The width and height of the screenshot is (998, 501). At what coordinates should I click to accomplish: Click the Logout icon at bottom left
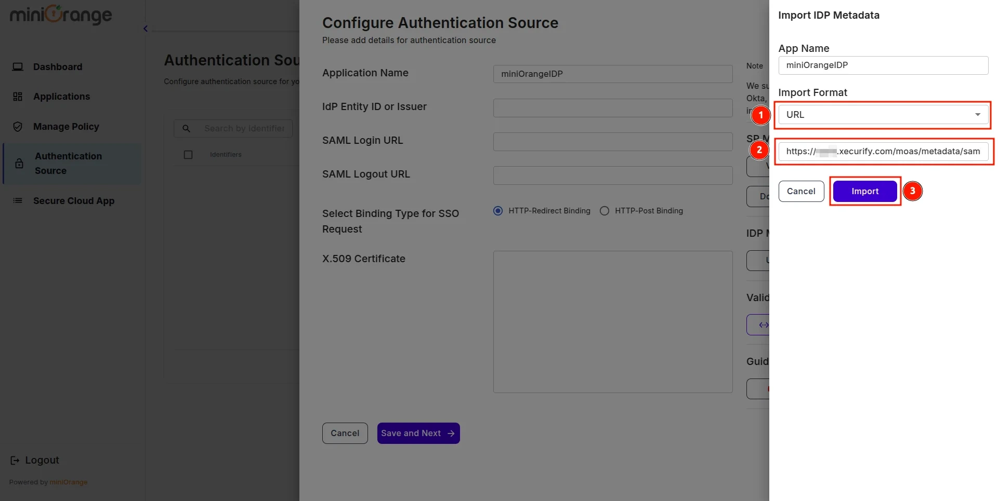(x=14, y=459)
